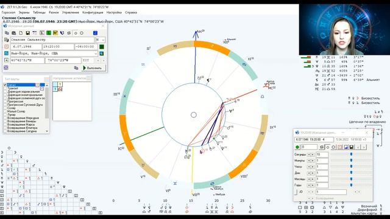Select the large circle dual-chart icon in source data toolbar
The width and height of the screenshot is (390, 219).
[x=82, y=33]
